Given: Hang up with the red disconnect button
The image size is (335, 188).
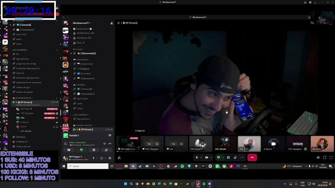Looking at the screenshot, I should pyautogui.click(x=252, y=157).
